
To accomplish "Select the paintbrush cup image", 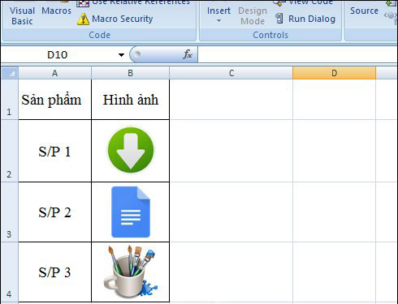I will pyautogui.click(x=131, y=272).
